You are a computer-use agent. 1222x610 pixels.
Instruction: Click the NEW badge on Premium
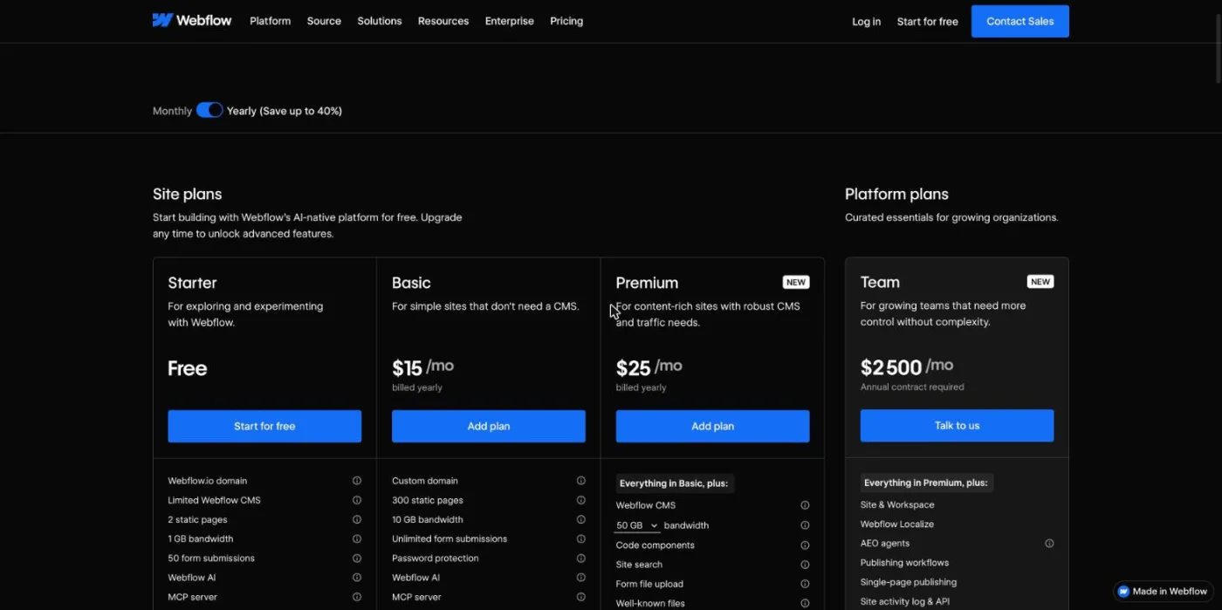[796, 282]
